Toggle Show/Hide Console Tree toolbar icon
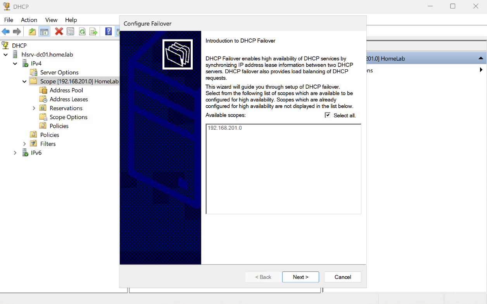Image resolution: width=487 pixels, height=304 pixels. [44, 32]
